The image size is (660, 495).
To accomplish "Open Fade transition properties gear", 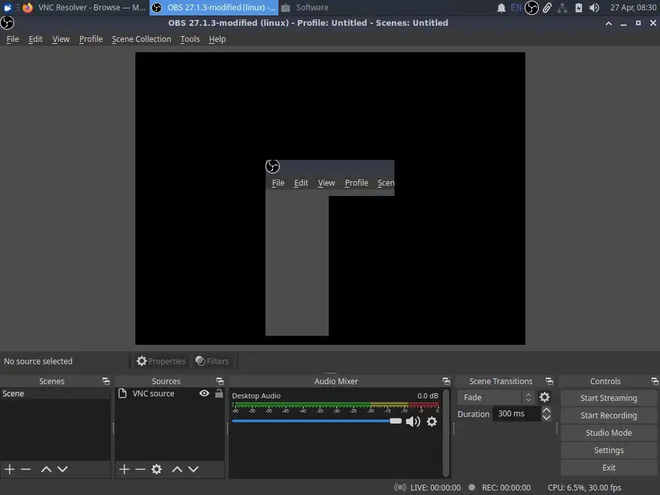I will [544, 397].
